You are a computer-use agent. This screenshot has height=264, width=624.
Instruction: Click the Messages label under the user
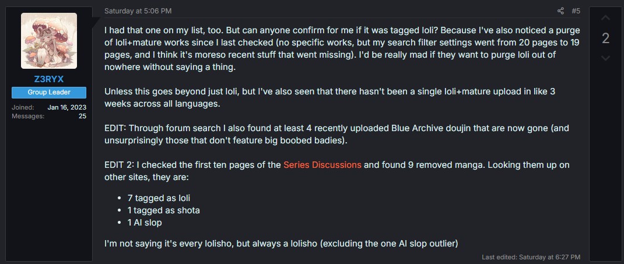click(x=27, y=116)
